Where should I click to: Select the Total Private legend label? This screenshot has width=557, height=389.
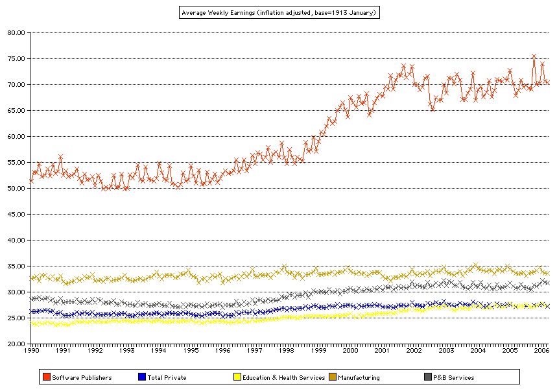(167, 377)
